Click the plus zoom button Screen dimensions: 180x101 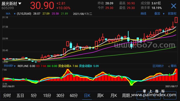click(x=141, y=95)
